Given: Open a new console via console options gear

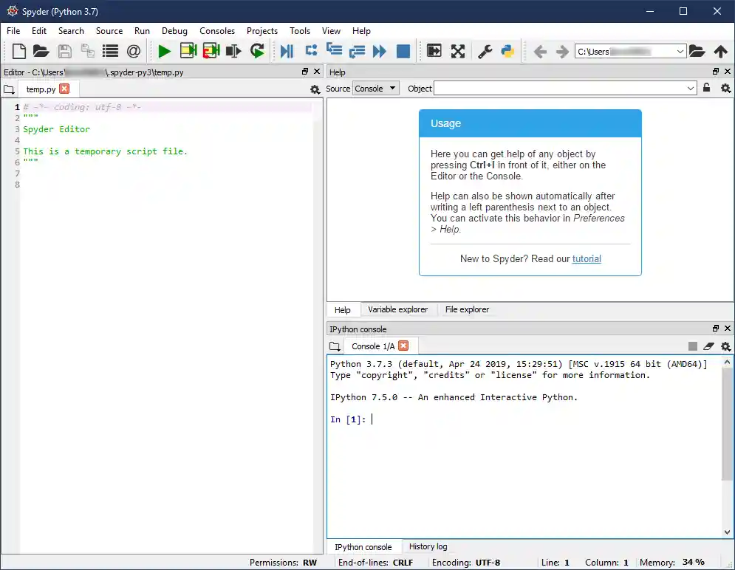Looking at the screenshot, I should click(x=725, y=346).
